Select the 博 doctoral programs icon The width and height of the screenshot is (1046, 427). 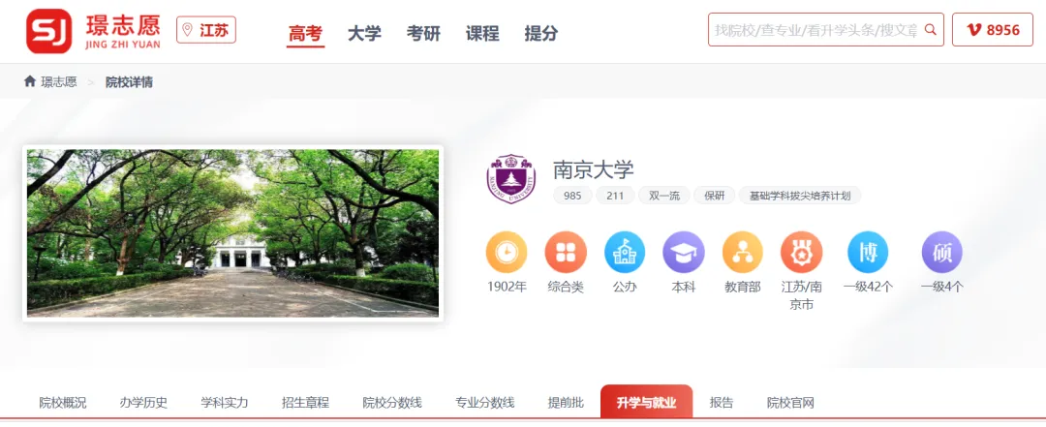click(868, 252)
